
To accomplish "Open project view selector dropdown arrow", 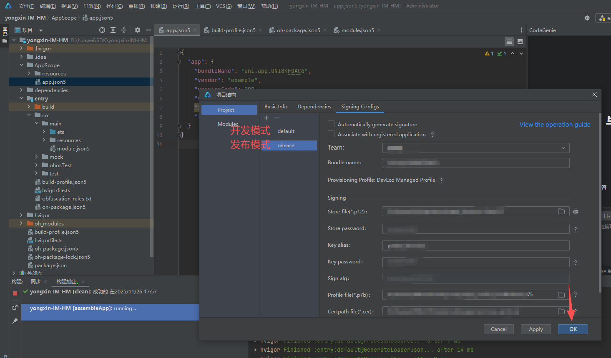I will click(41, 30).
